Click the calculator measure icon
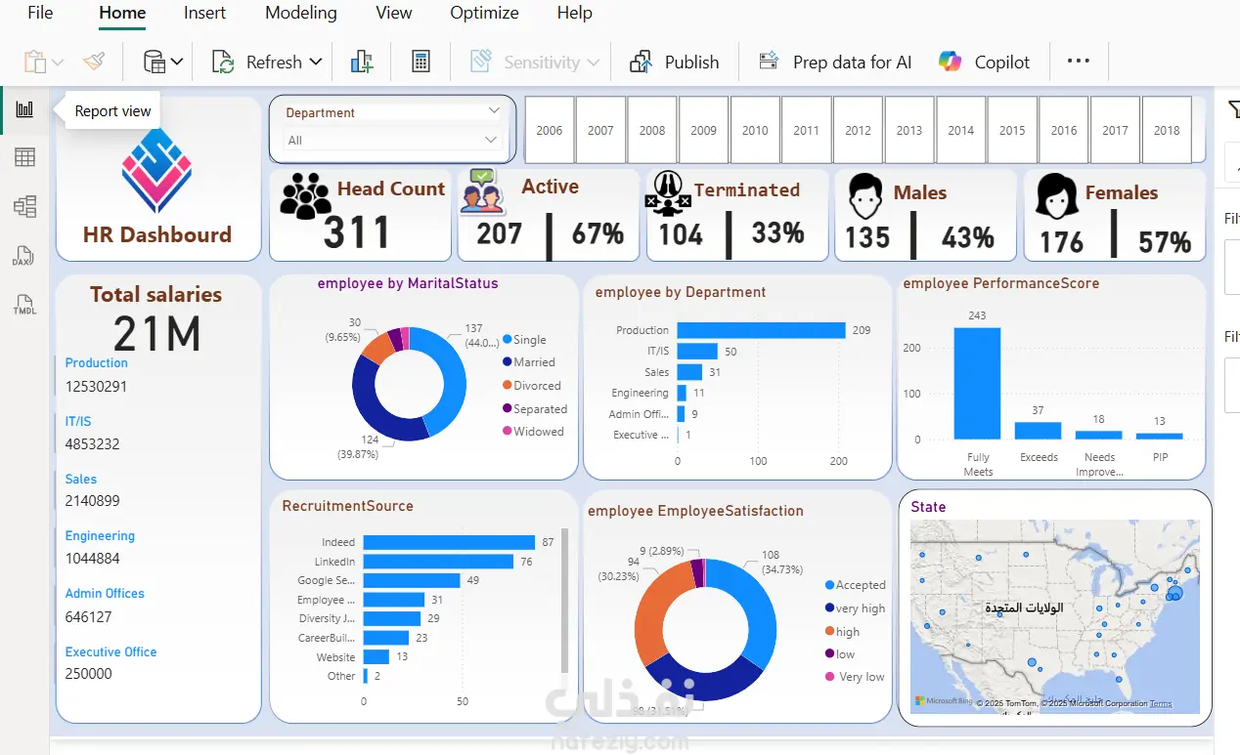This screenshot has width=1240, height=755. (421, 62)
